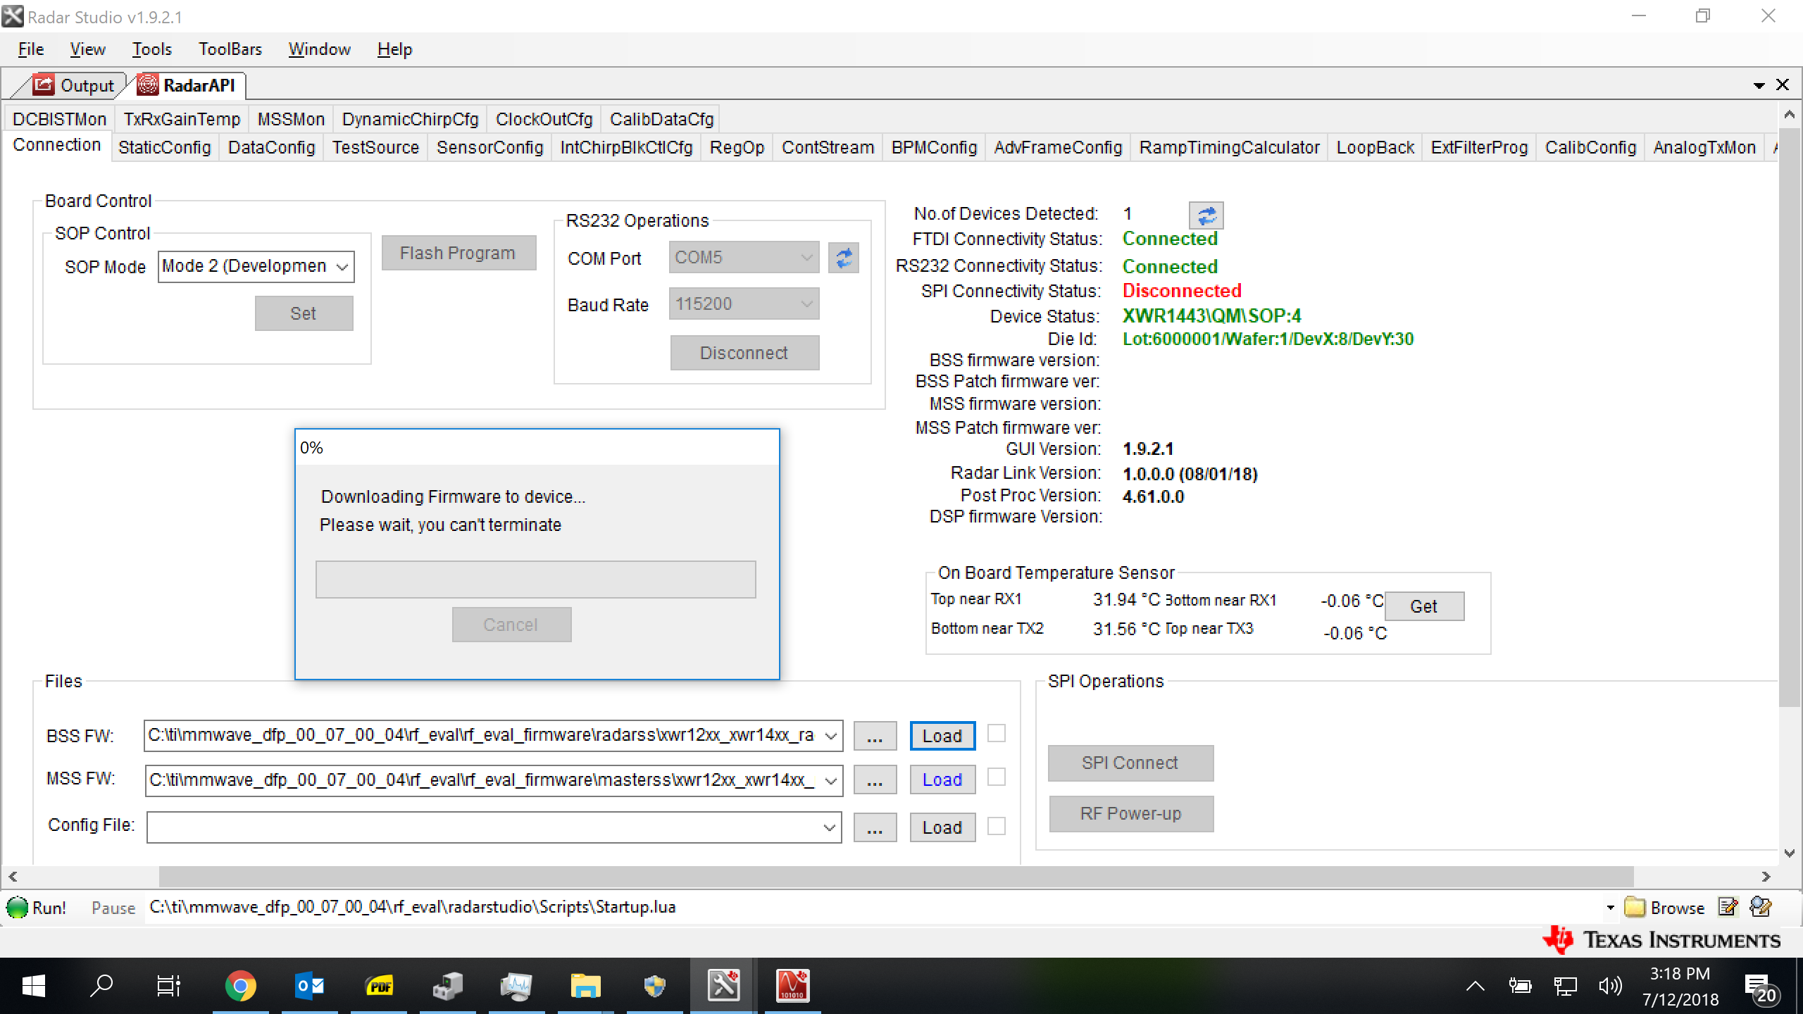Click Load for BSS FW
This screenshot has height=1014, width=1803.
942,736
